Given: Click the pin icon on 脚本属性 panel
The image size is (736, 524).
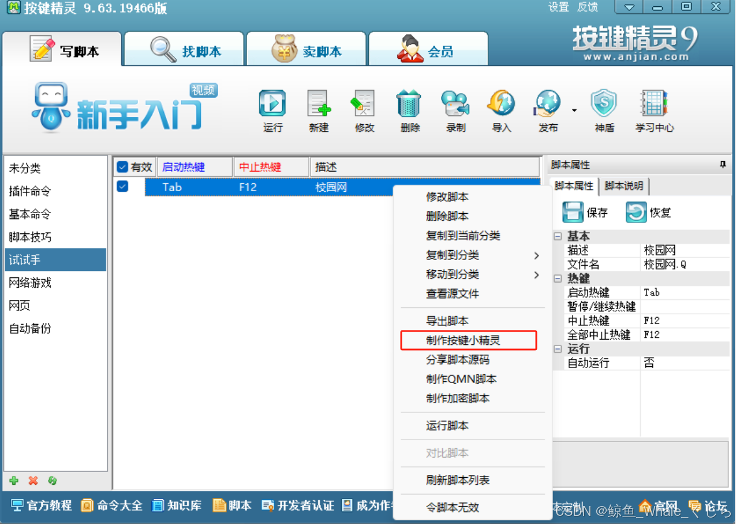Looking at the screenshot, I should [723, 165].
